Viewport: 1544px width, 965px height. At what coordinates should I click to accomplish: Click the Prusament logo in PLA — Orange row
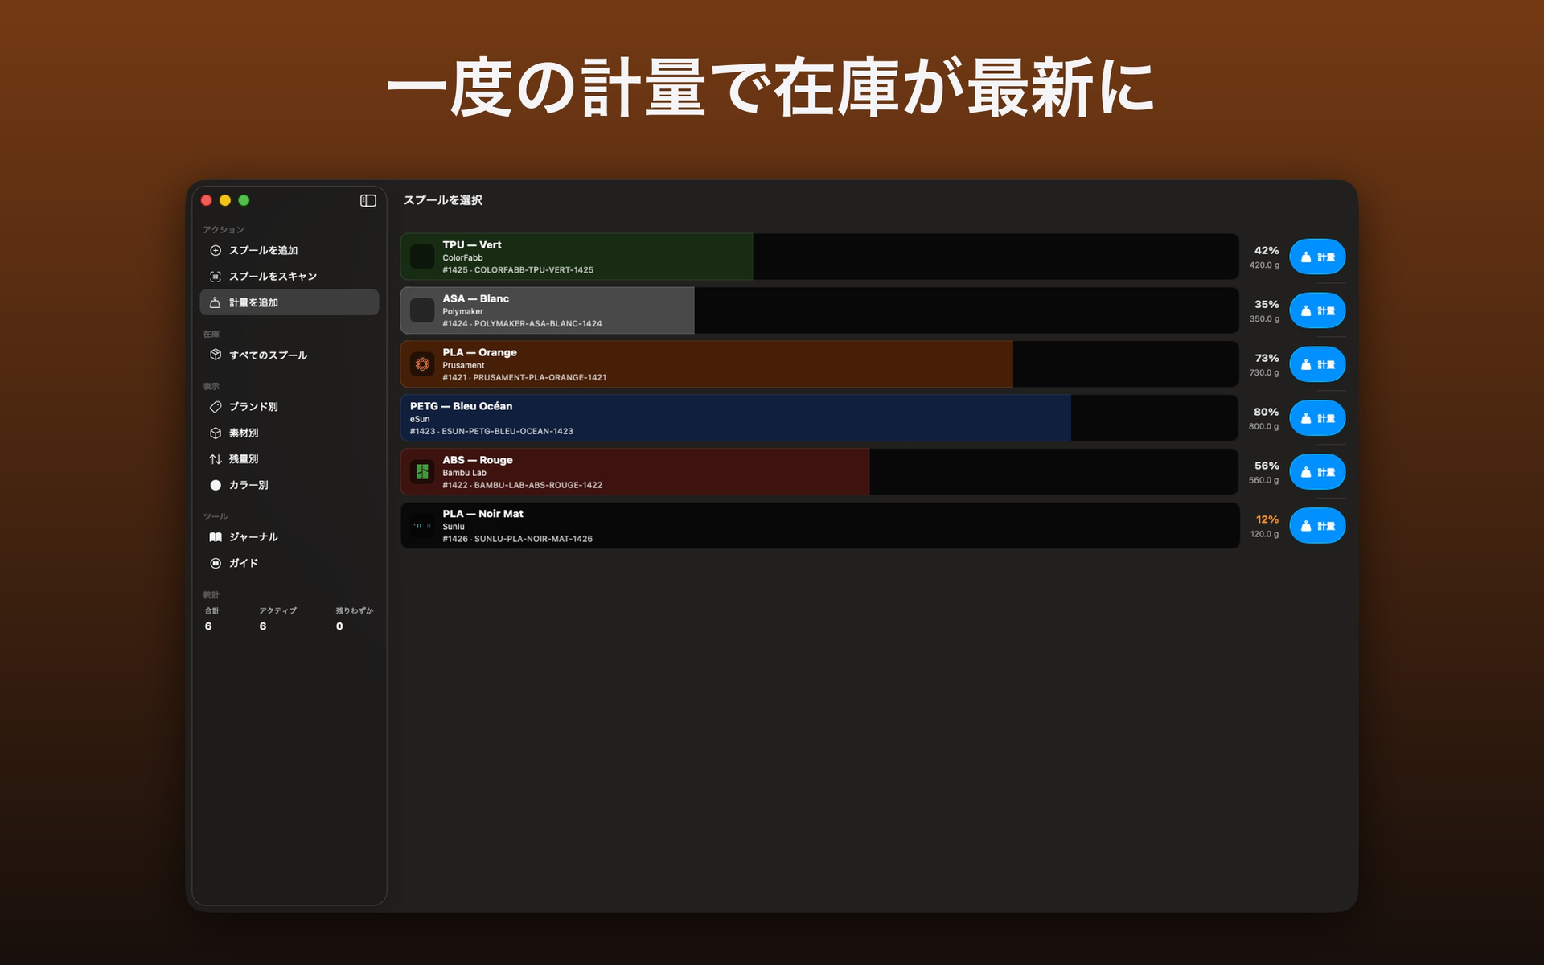(422, 364)
